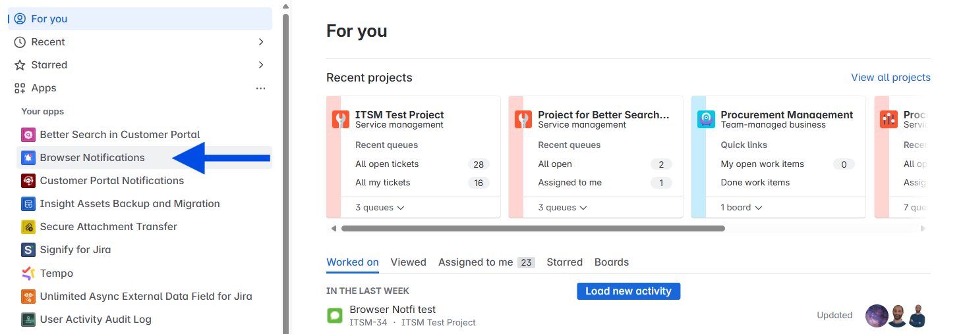Click the 28 count badge for open tickets
This screenshot has height=334, width=963.
coord(479,164)
